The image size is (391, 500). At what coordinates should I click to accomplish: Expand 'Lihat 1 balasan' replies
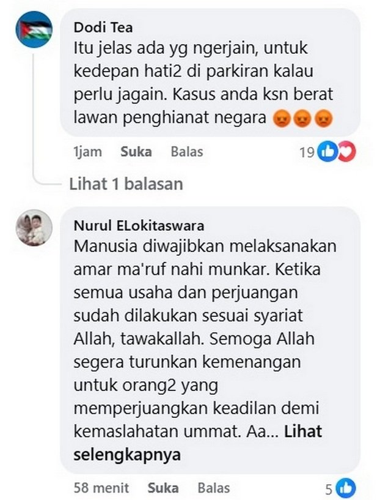click(126, 184)
